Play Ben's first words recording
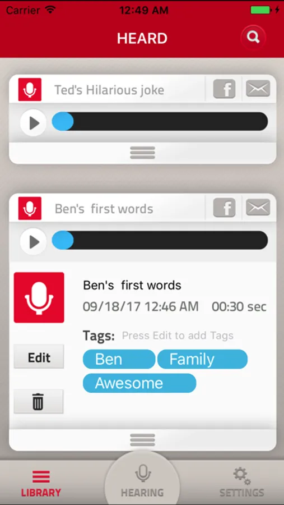Viewport: 284px width, 505px height. point(34,241)
